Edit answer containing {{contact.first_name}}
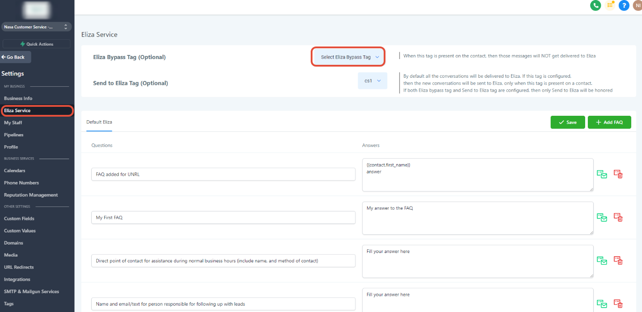Image resolution: width=642 pixels, height=312 pixels. pyautogui.click(x=478, y=175)
